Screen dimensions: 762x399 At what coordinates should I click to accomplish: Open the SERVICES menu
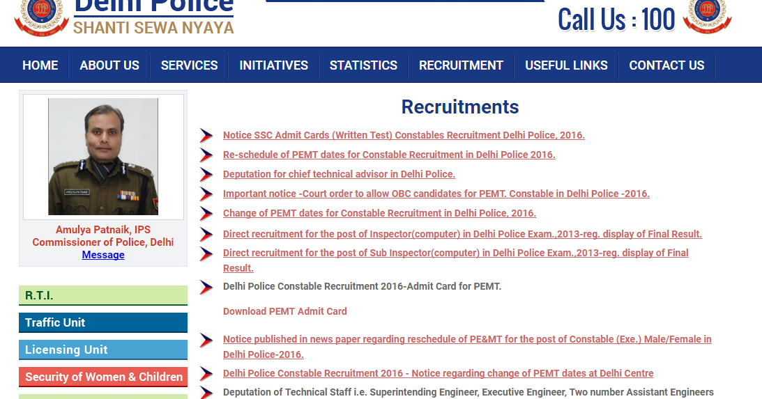tap(189, 65)
